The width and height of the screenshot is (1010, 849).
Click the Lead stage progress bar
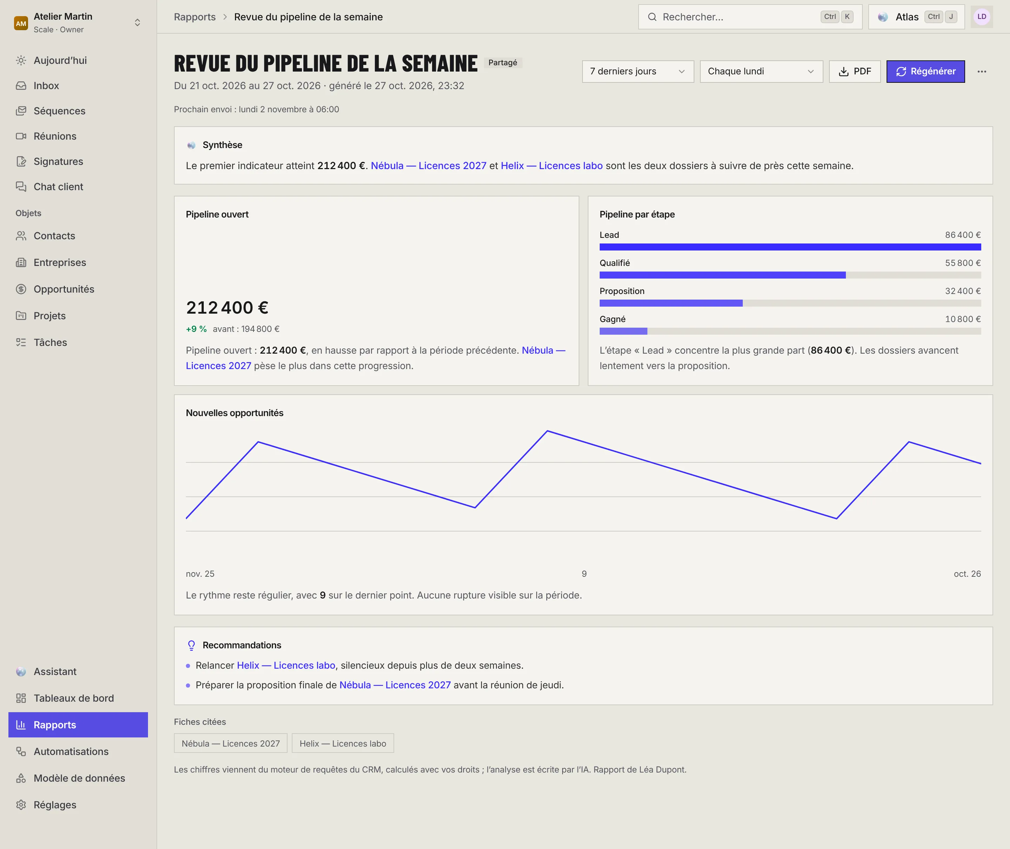(x=790, y=247)
